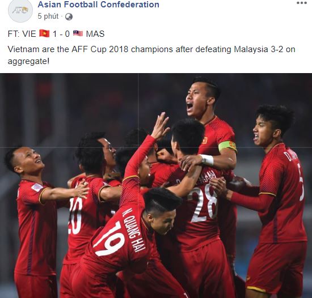Select the 'FT: VIE' score text
The width and height of the screenshot is (312, 298).
click(22, 34)
